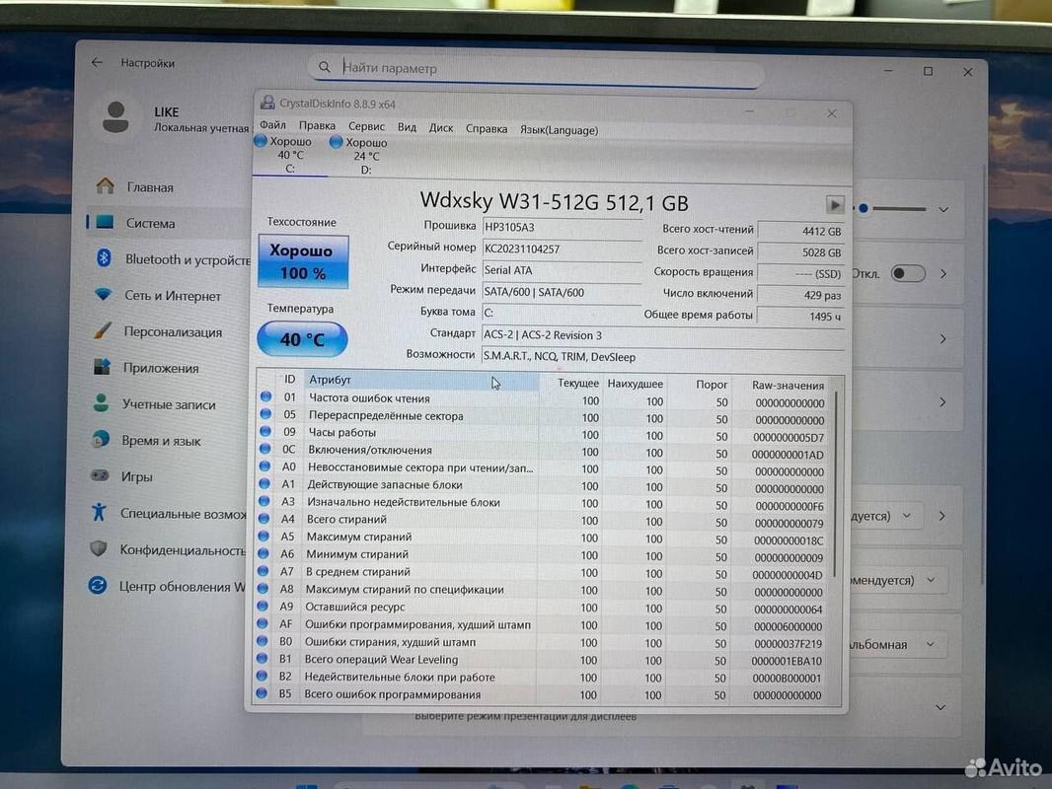Go to Персонализация in the sidebar
The width and height of the screenshot is (1052, 789).
click(x=170, y=332)
